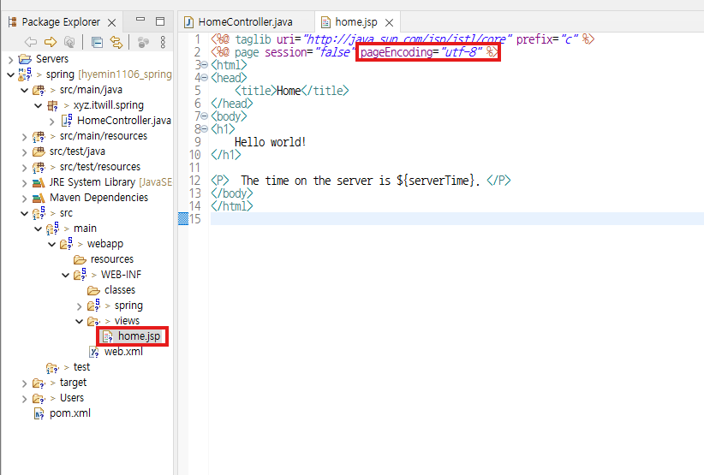The height and width of the screenshot is (475, 704).
Task: Click the line 15 marker in editor gutter
Action: click(x=183, y=219)
